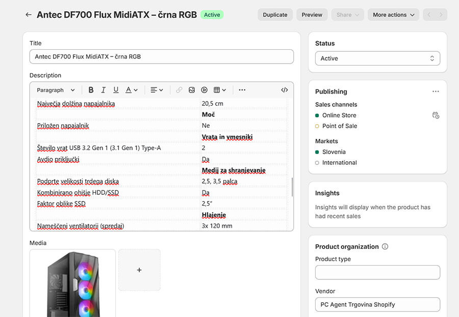Click the Duplicate button

pos(275,15)
